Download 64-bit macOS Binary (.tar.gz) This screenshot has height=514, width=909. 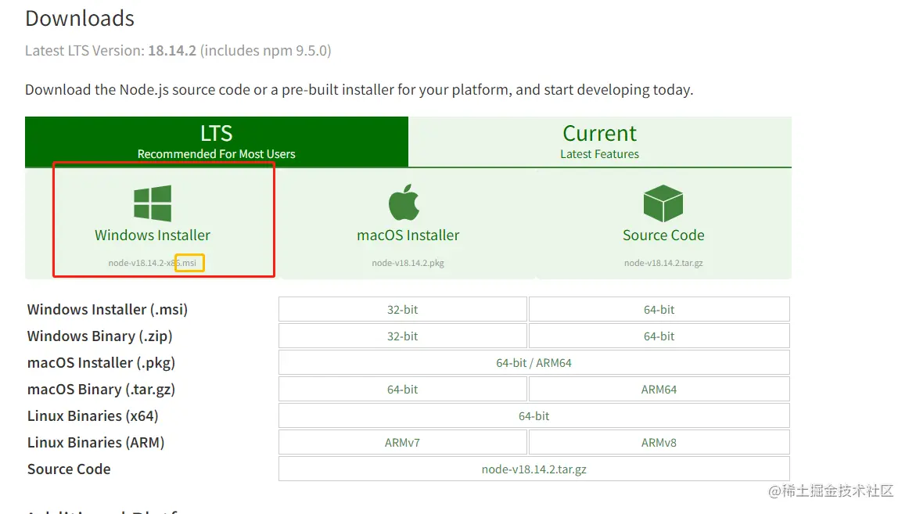(x=402, y=390)
